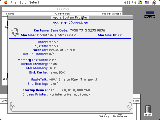160x120 pixels.
Task: Click the Memory Installed value 8 MB
Action: (x=53, y=60)
